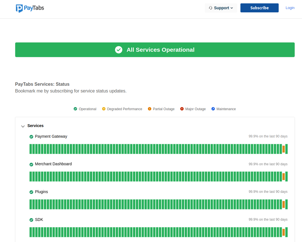The height and width of the screenshot is (242, 302).
Task: Open the Support dropdown menu
Action: (x=221, y=8)
